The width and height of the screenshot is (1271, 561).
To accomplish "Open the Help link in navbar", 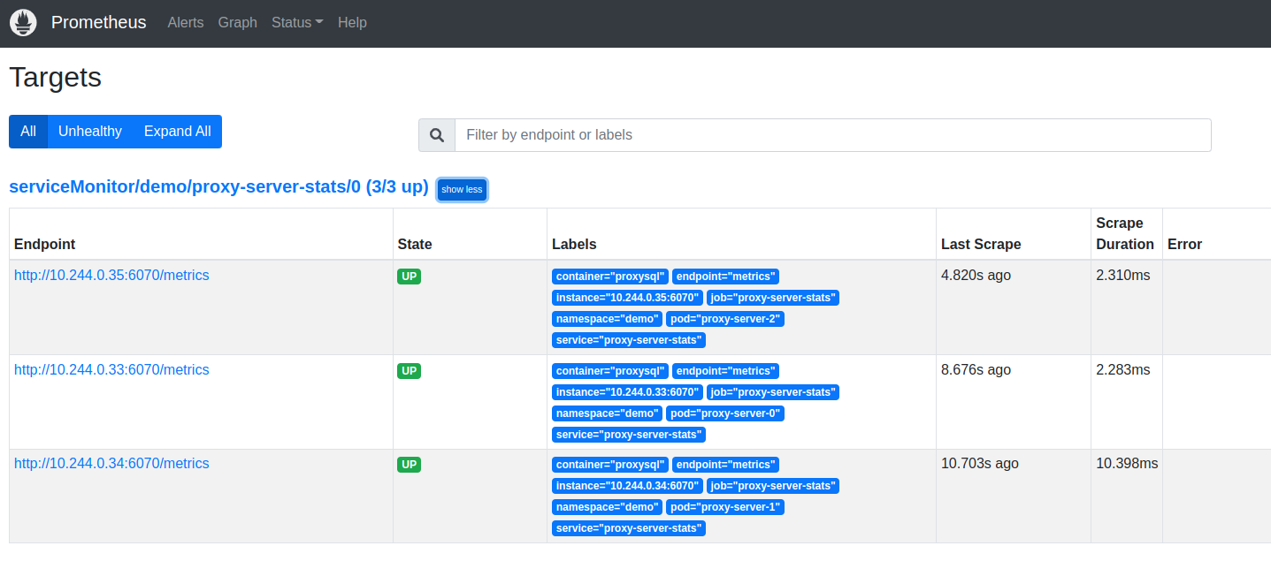I will tap(352, 23).
